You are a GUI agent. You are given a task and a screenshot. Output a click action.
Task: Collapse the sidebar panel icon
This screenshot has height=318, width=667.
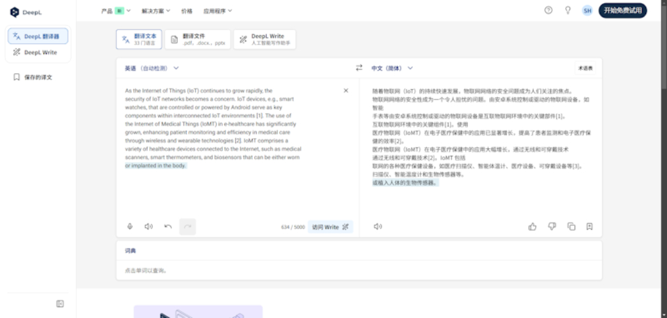60,303
